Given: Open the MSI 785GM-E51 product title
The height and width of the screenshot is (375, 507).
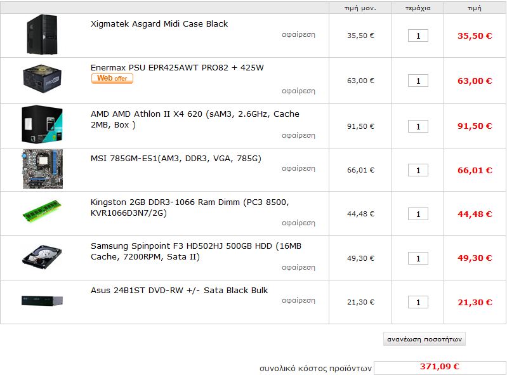Looking at the screenshot, I should tap(176, 159).
